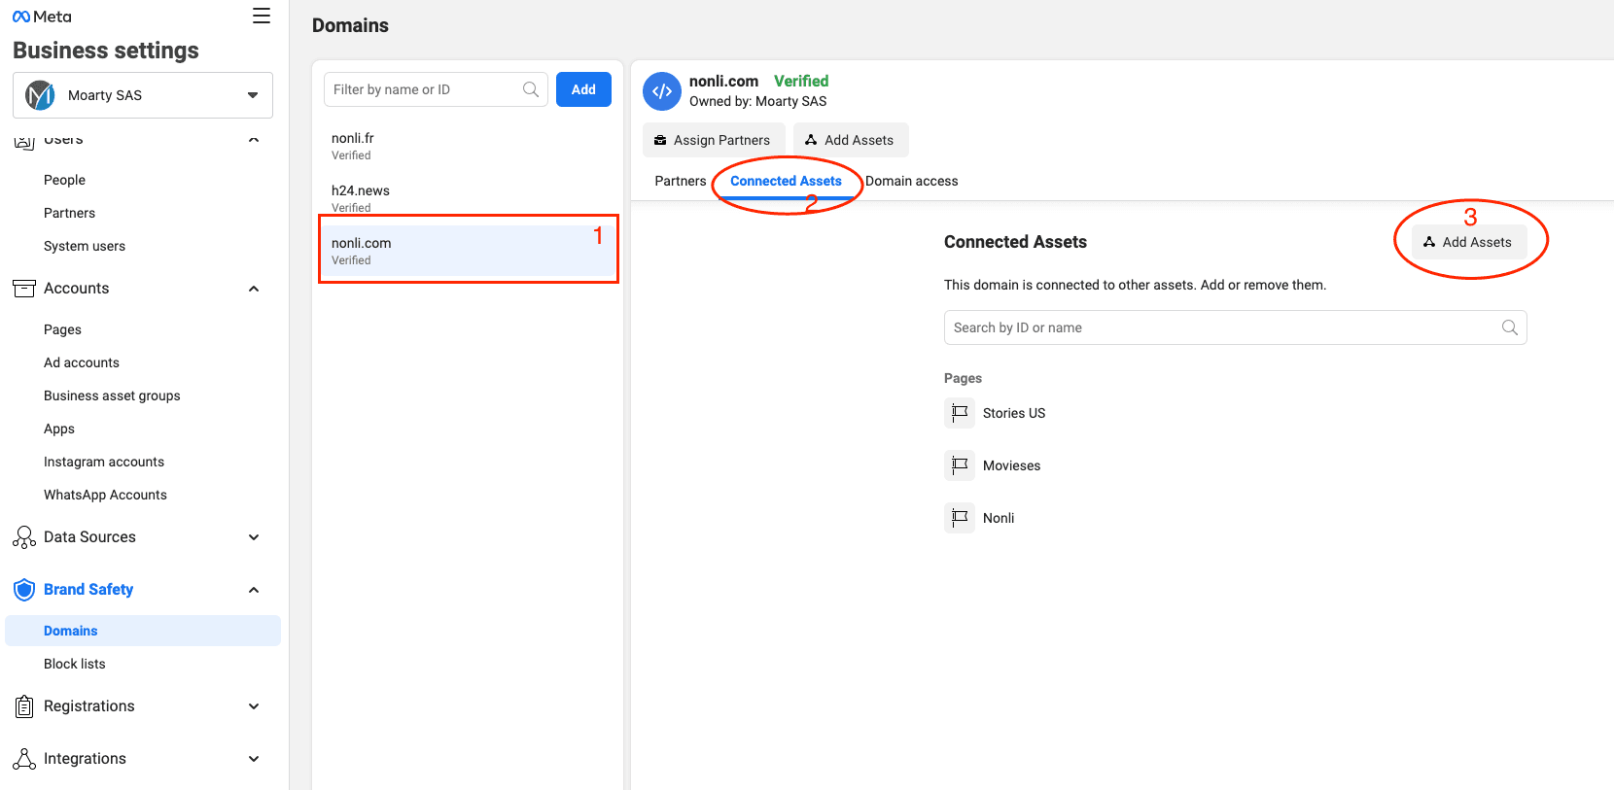Click the Assign Partners button
Screen dimensions: 1614x790
click(714, 140)
